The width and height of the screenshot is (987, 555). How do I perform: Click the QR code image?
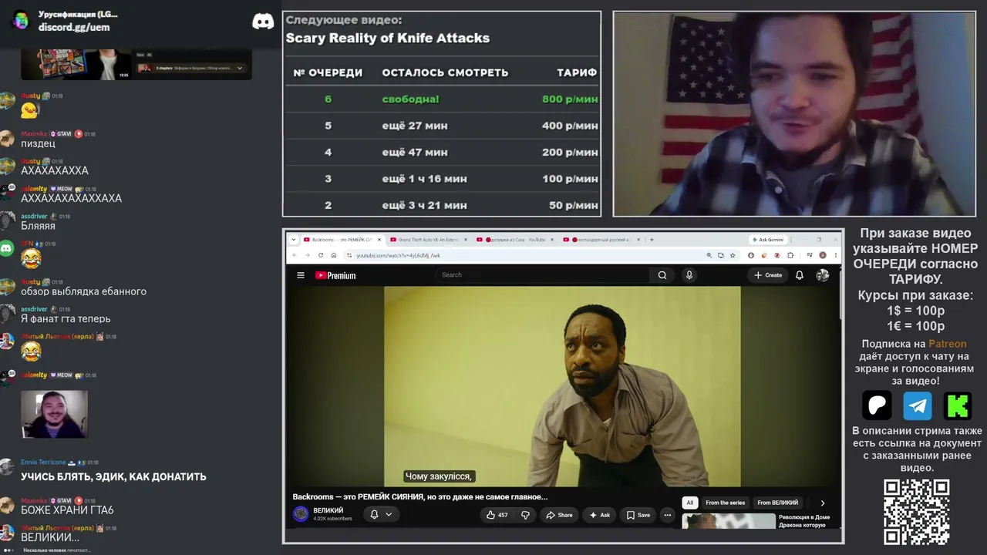pyautogui.click(x=917, y=512)
